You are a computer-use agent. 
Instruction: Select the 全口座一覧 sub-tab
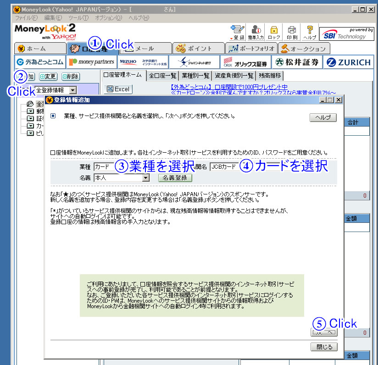[163, 76]
